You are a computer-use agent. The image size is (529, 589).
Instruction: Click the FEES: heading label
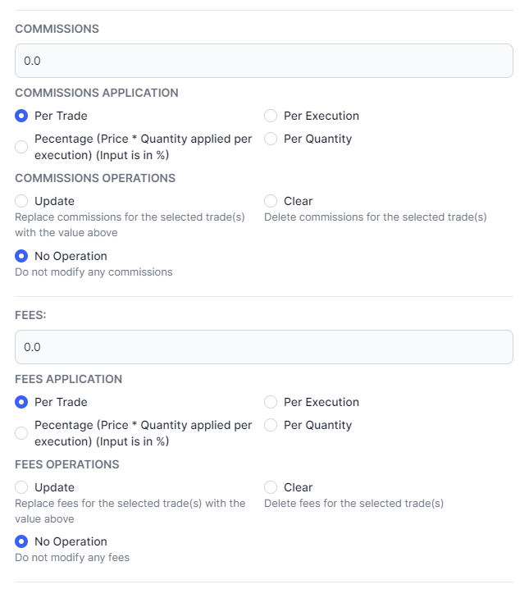(31, 315)
